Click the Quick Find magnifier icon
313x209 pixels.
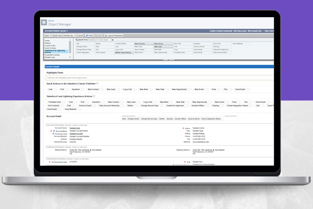(x=77, y=40)
